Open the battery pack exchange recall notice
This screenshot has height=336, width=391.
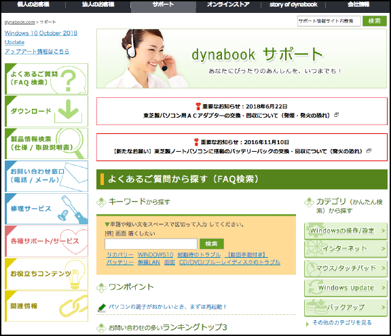point(238,152)
